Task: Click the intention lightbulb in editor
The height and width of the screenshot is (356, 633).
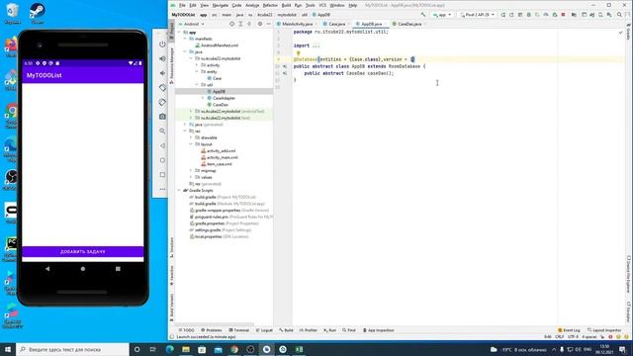Action: point(299,53)
